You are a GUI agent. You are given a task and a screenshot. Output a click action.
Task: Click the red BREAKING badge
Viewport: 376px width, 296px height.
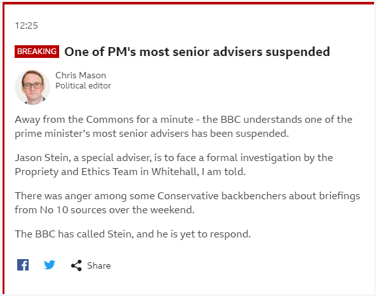(x=37, y=52)
